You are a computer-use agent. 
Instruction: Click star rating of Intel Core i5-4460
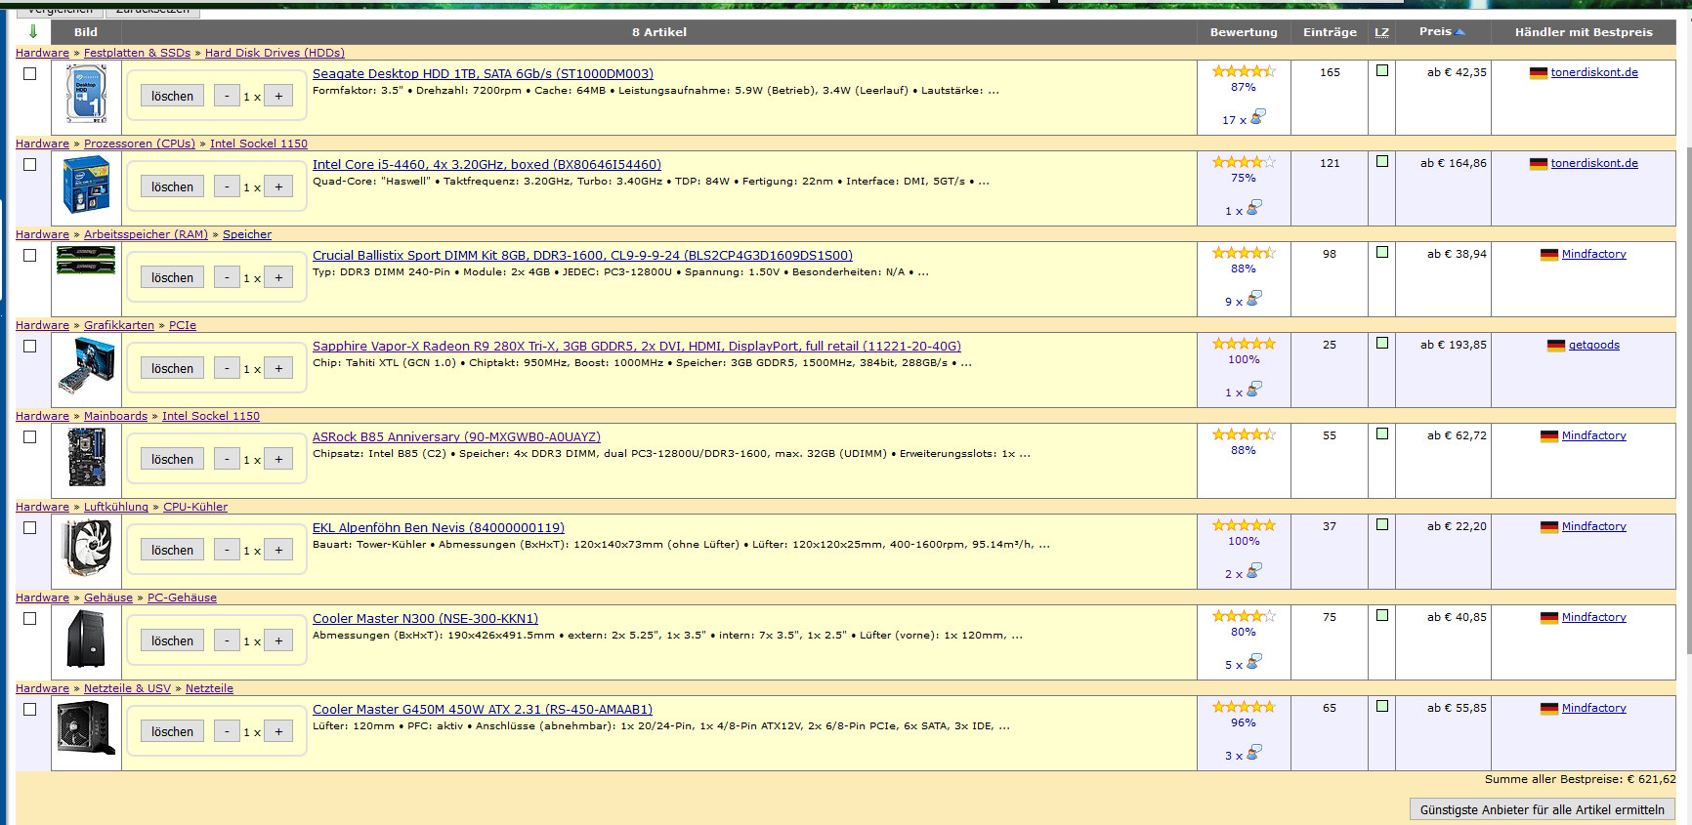(x=1244, y=162)
